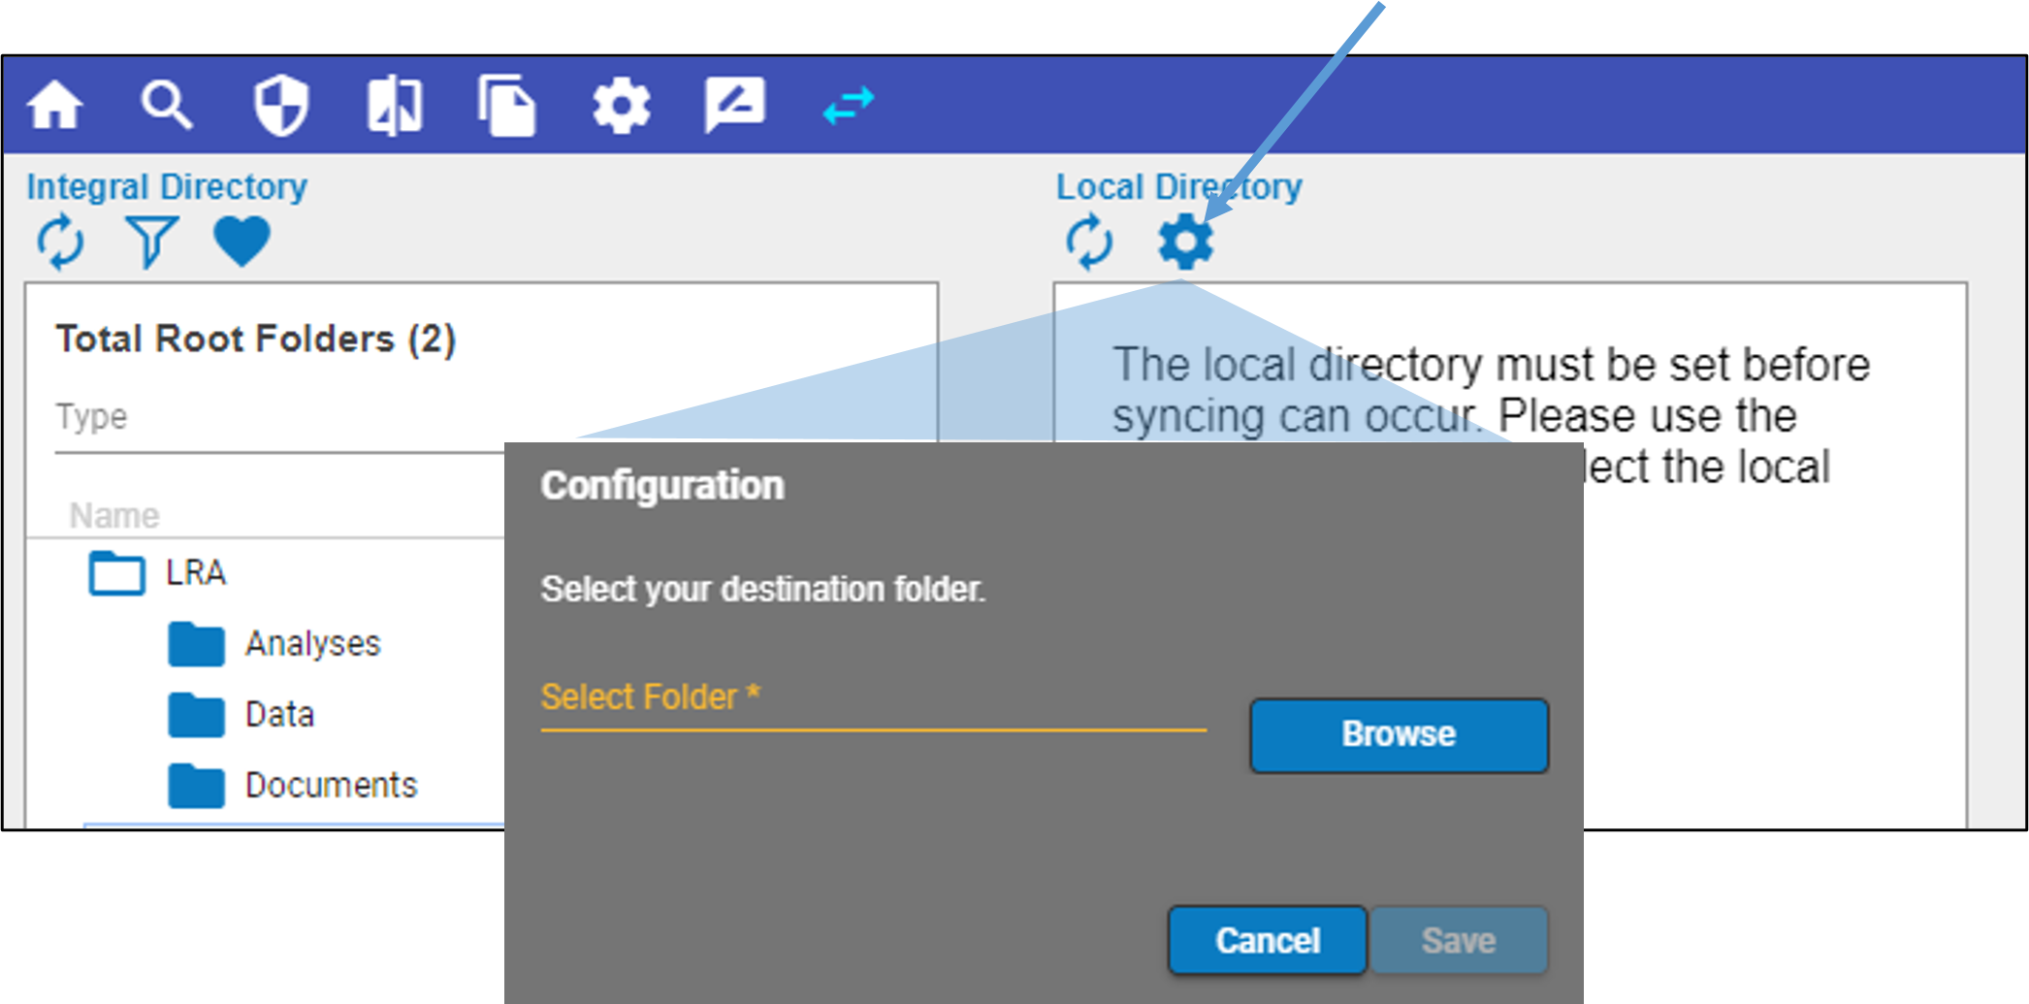This screenshot has height=1004, width=2029.
Task: Click the copy files icon
Action: [x=506, y=105]
